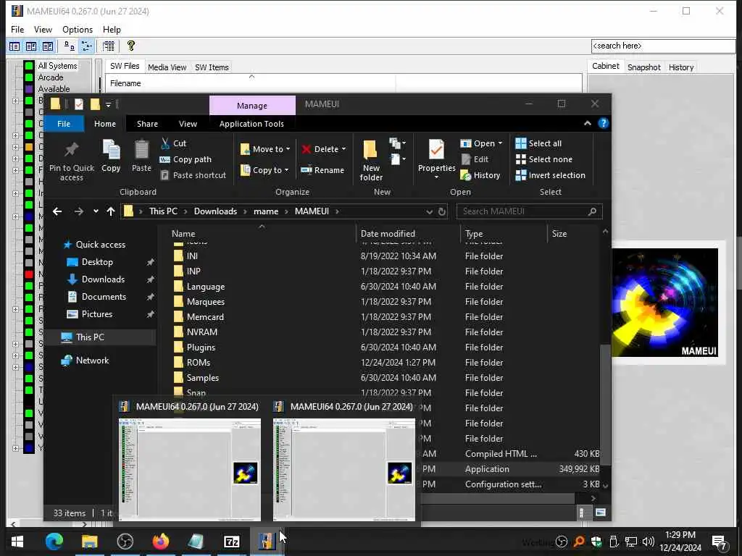
Task: Go up one folder level arrow
Action: tap(111, 211)
